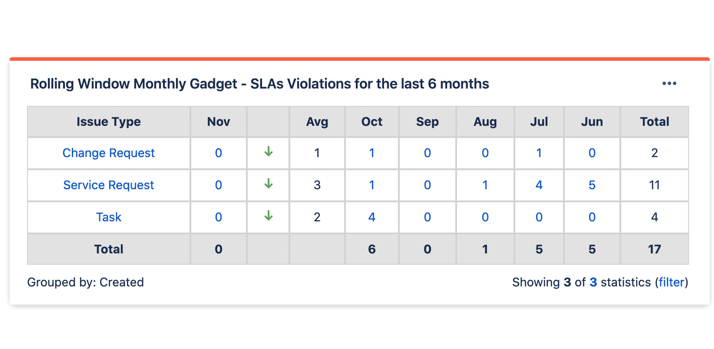The image size is (714, 349).
Task: Open Change Request Nov count link
Action: pyautogui.click(x=218, y=153)
